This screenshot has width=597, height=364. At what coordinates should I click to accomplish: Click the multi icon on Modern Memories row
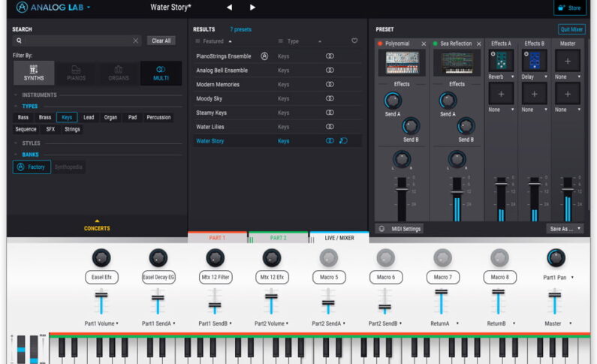pyautogui.click(x=330, y=85)
